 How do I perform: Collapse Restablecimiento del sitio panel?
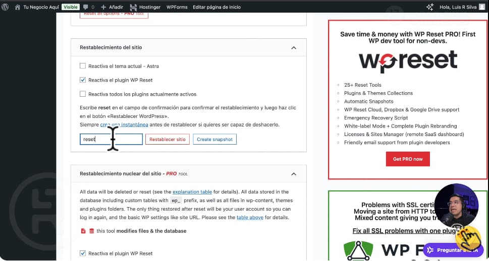294,48
